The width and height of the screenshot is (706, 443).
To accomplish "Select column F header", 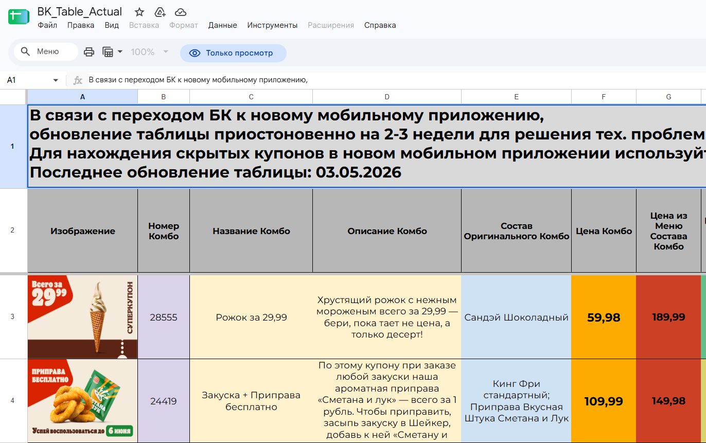I will click(604, 97).
